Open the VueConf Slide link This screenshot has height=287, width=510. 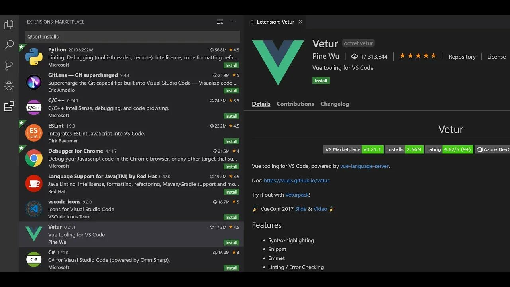[301, 209]
